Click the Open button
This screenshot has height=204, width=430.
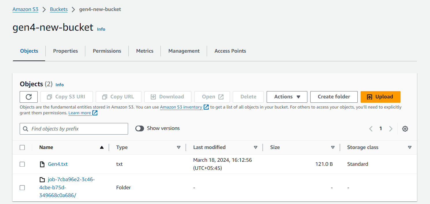pyautogui.click(x=212, y=97)
